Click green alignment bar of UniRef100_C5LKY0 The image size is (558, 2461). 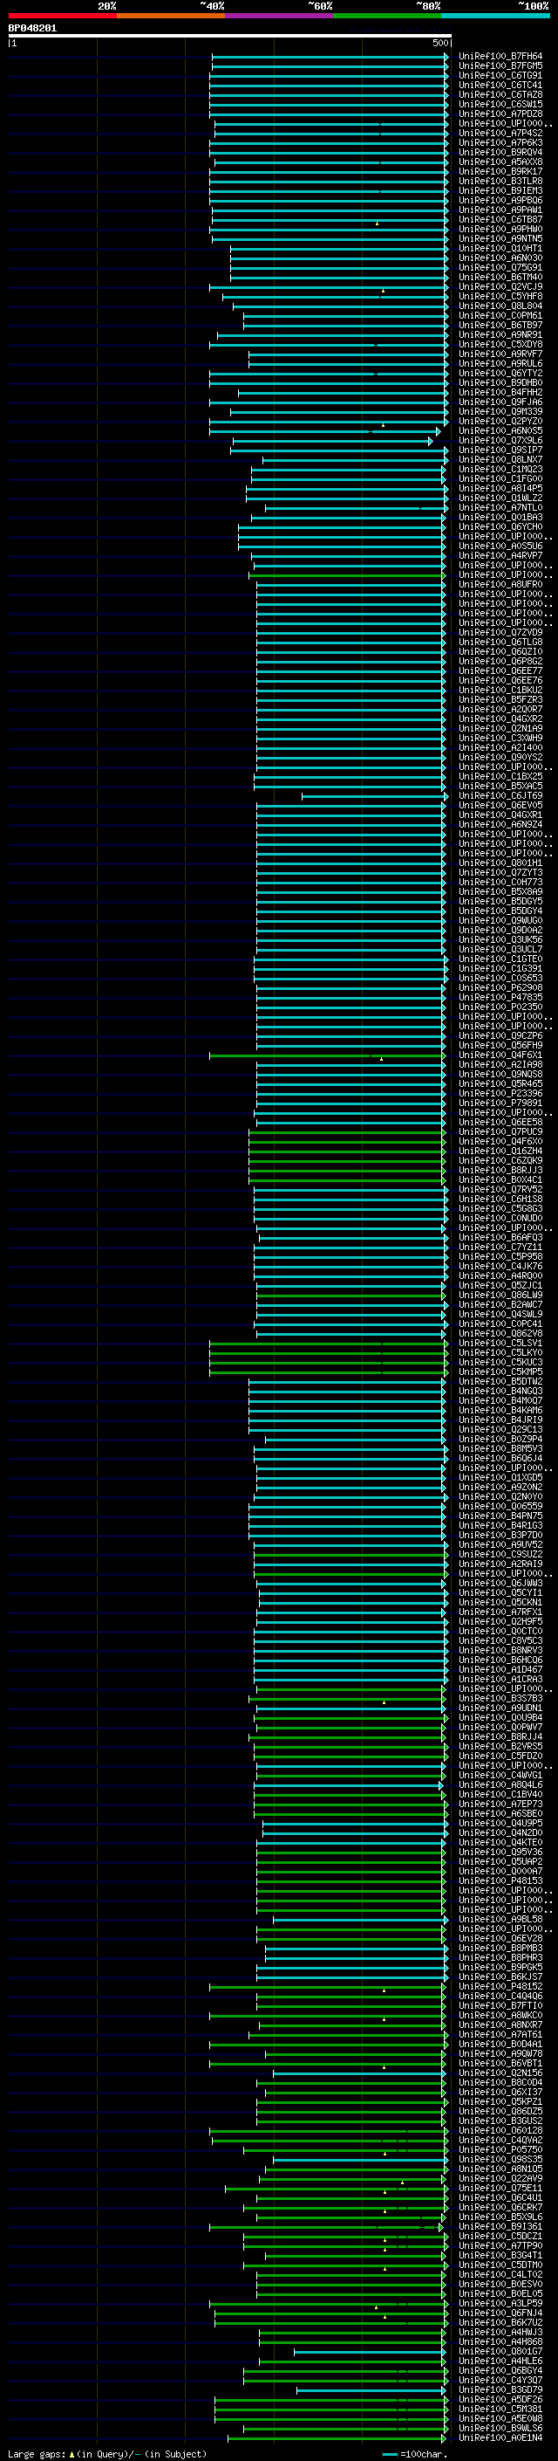coord(328,1353)
